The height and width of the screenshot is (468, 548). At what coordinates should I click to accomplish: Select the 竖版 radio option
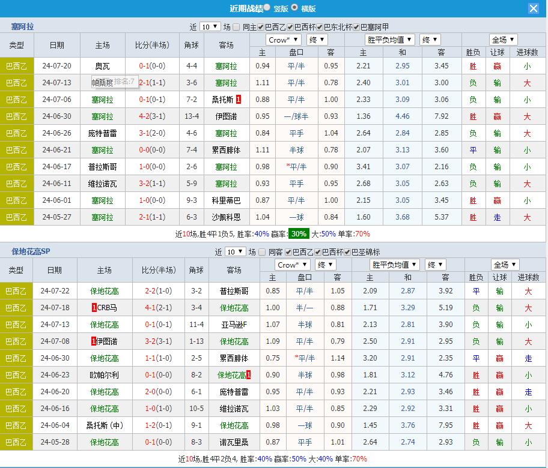point(267,8)
